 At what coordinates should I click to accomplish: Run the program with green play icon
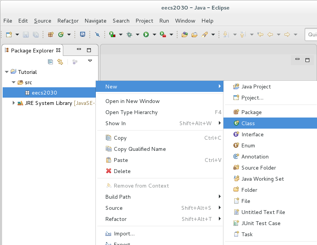click(x=146, y=34)
